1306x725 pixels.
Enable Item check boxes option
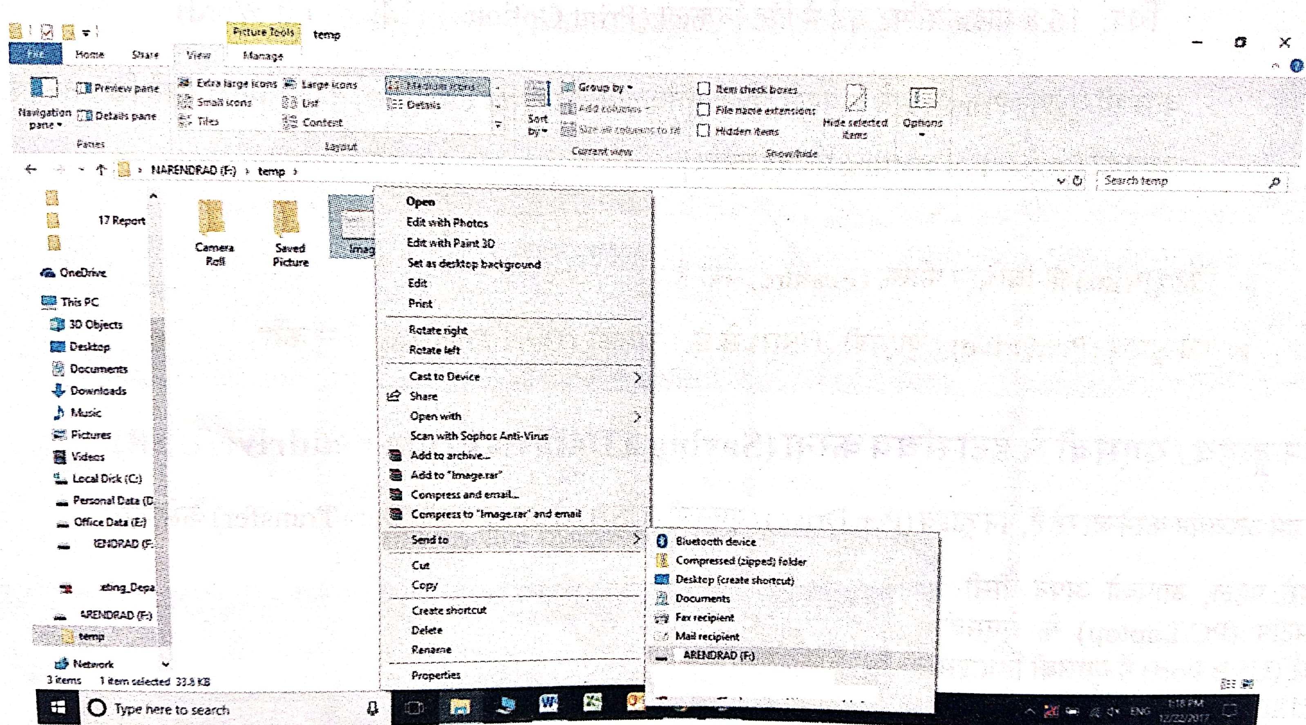point(703,89)
